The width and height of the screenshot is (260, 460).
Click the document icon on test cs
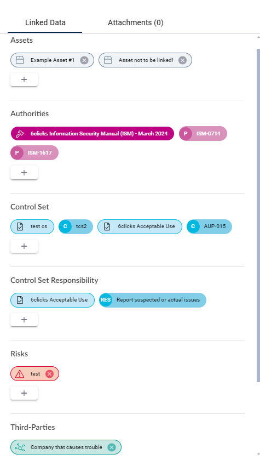[20, 226]
